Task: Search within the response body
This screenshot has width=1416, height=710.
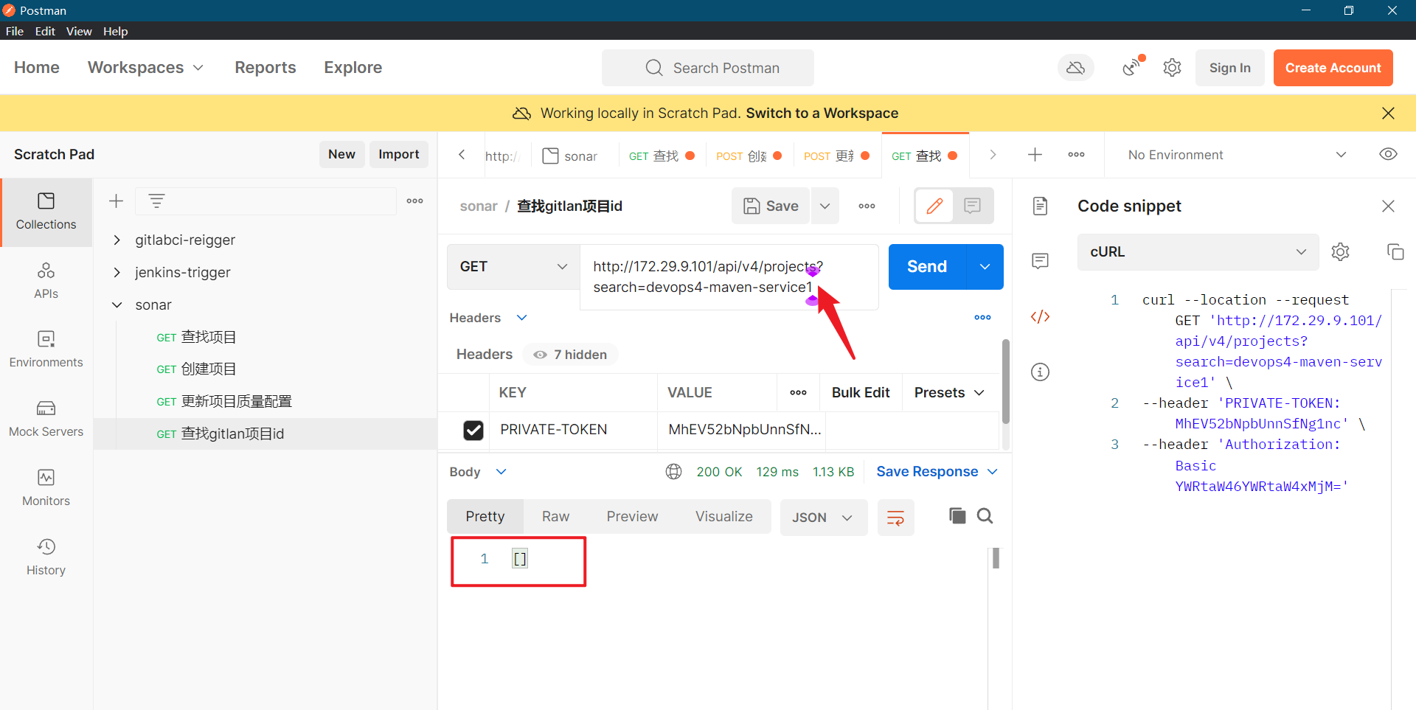Action: click(985, 516)
